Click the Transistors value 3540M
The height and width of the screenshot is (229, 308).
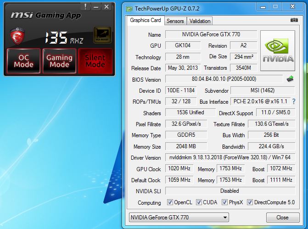243,68
